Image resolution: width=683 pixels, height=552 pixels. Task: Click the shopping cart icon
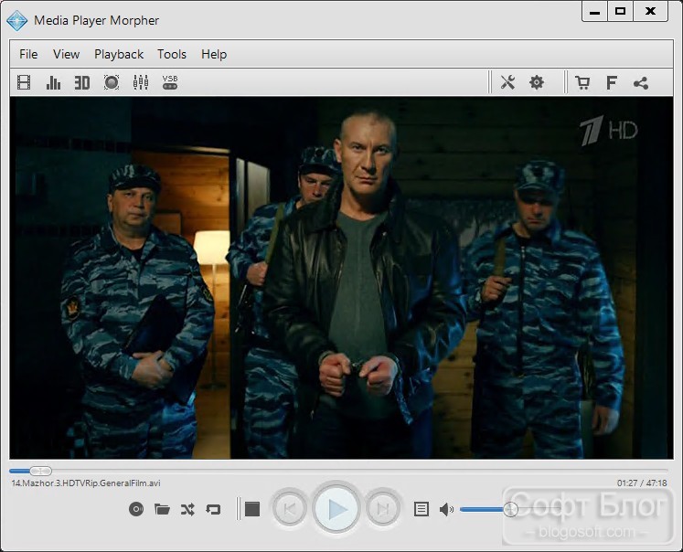pos(582,82)
